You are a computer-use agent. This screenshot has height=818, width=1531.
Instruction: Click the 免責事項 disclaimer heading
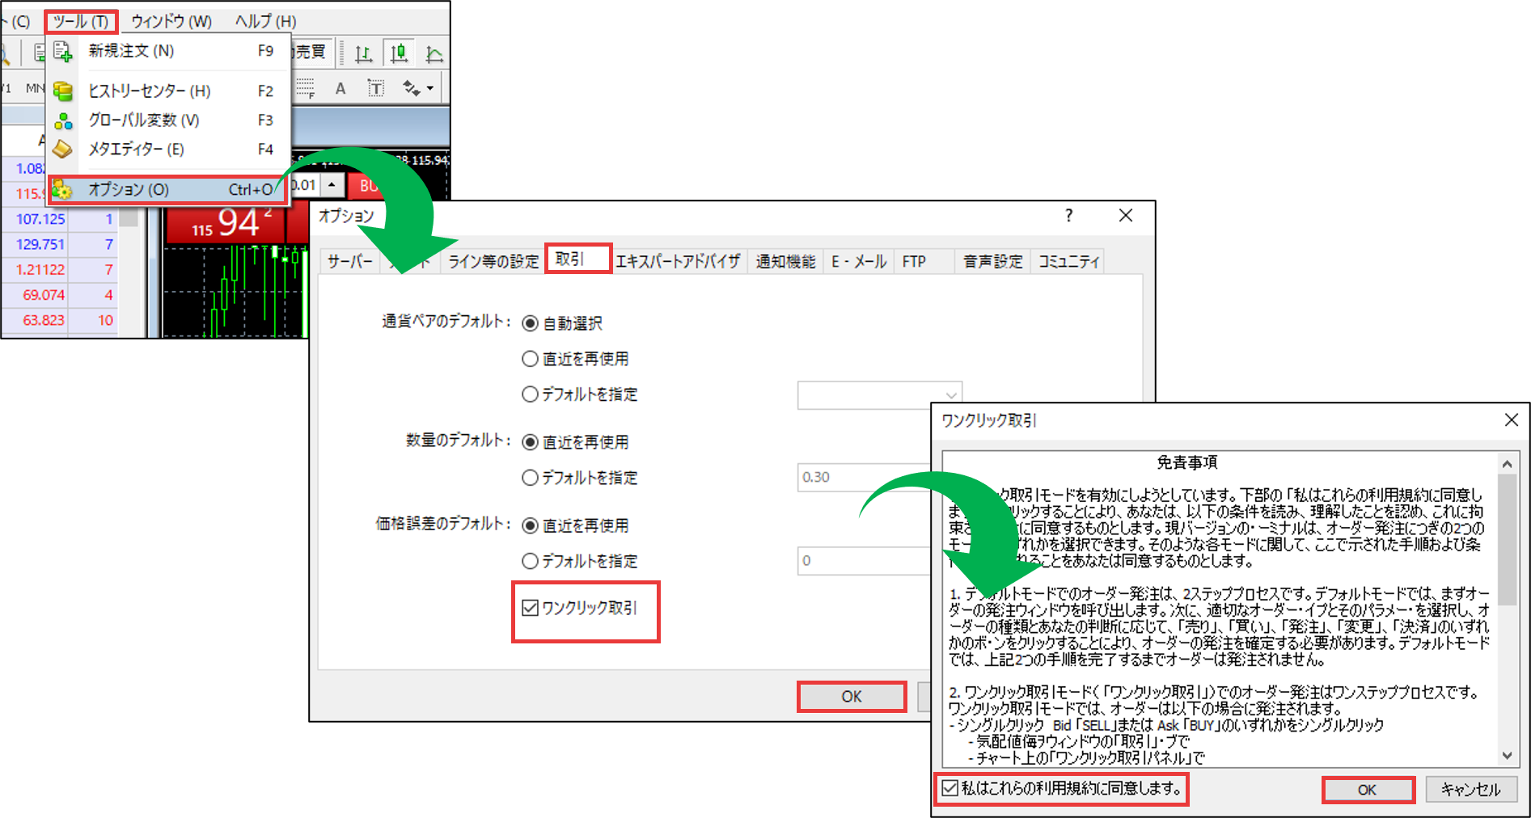click(x=1187, y=462)
